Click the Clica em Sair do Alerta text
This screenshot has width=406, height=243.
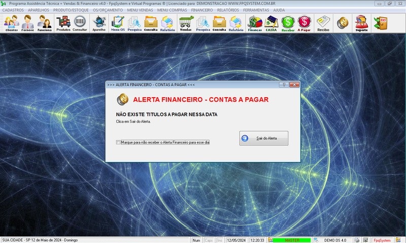click(133, 121)
